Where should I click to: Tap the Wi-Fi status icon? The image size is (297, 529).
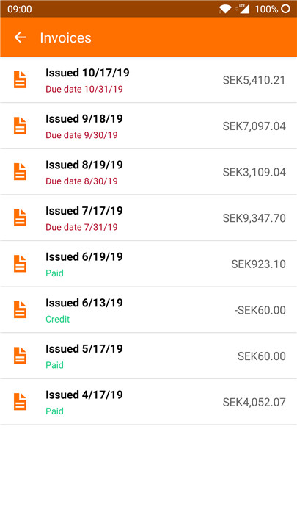pyautogui.click(x=225, y=9)
